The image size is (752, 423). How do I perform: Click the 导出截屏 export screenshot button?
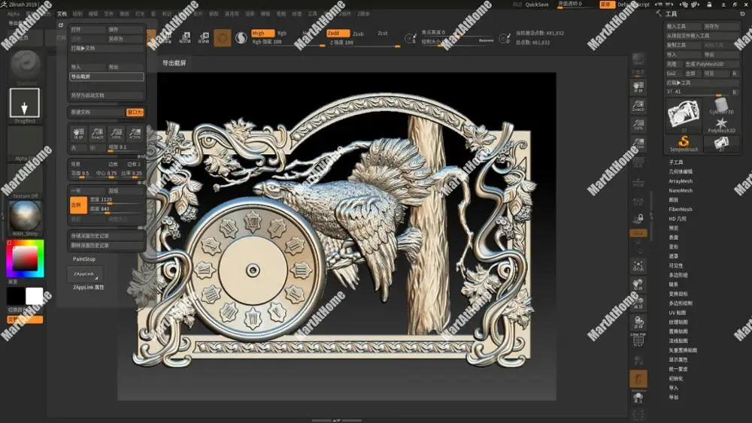pyautogui.click(x=105, y=77)
